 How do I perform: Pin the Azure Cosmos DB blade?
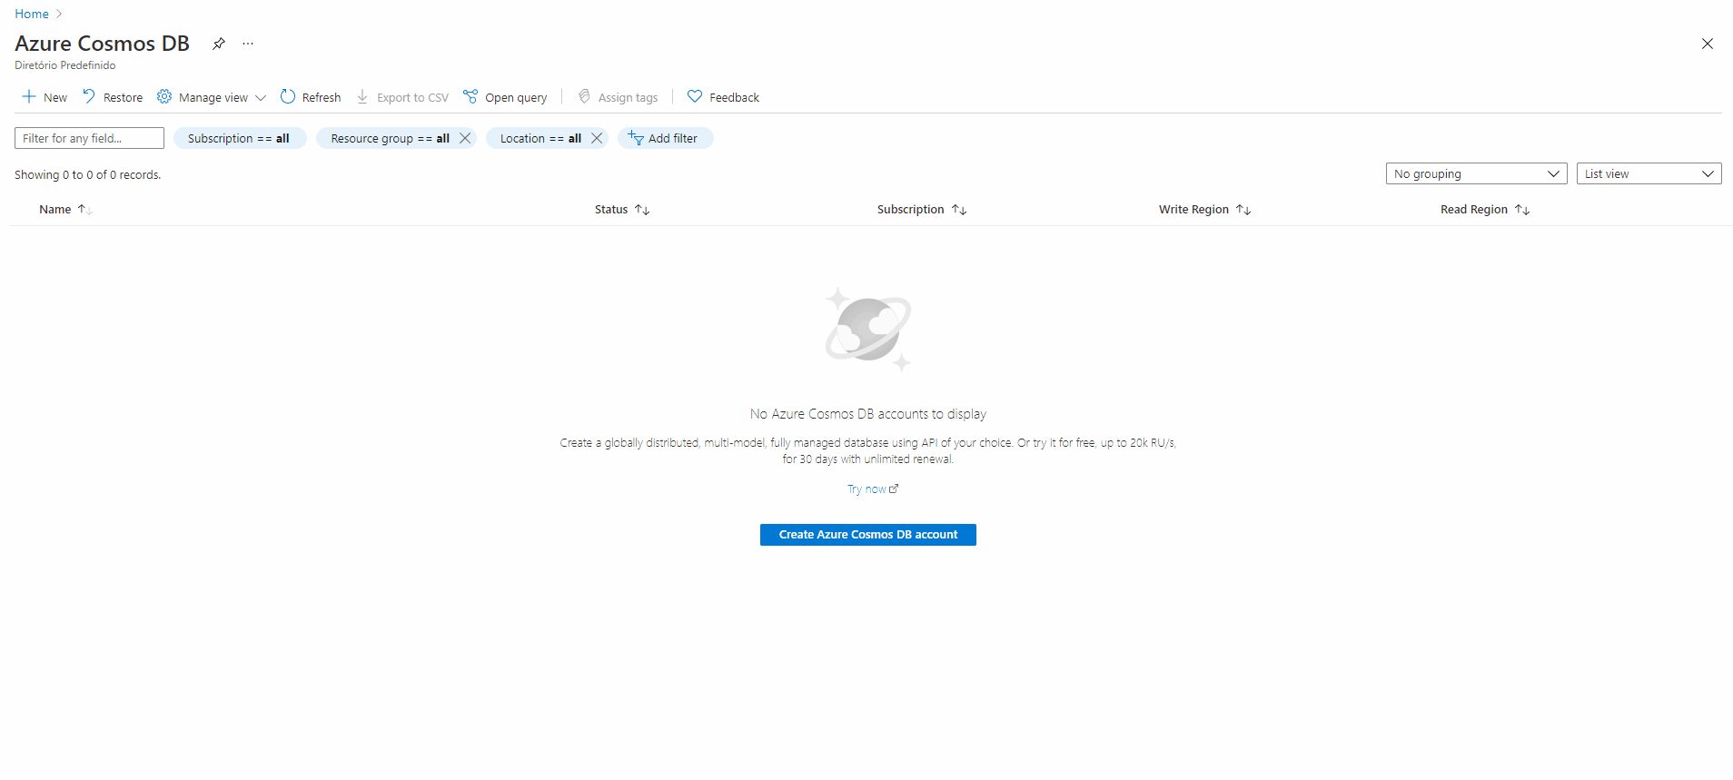218,44
